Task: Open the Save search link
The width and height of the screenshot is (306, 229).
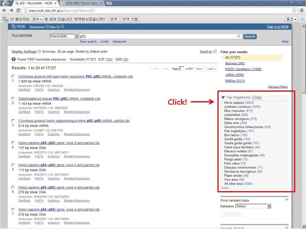Action: (x=88, y=42)
